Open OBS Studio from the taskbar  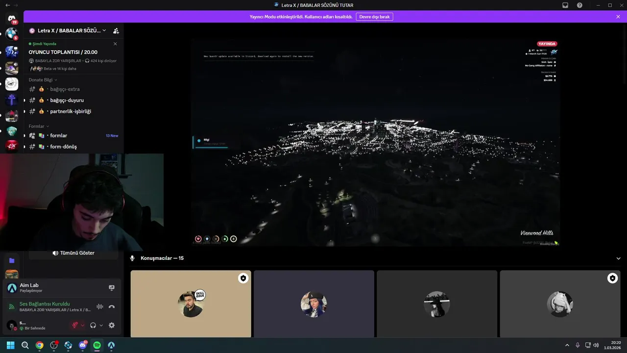point(54,345)
